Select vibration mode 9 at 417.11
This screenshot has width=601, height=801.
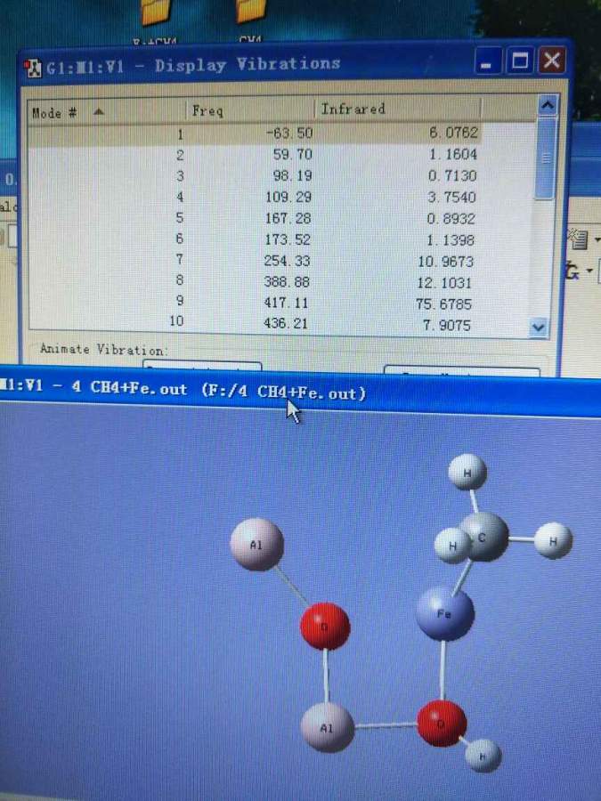pos(267,303)
